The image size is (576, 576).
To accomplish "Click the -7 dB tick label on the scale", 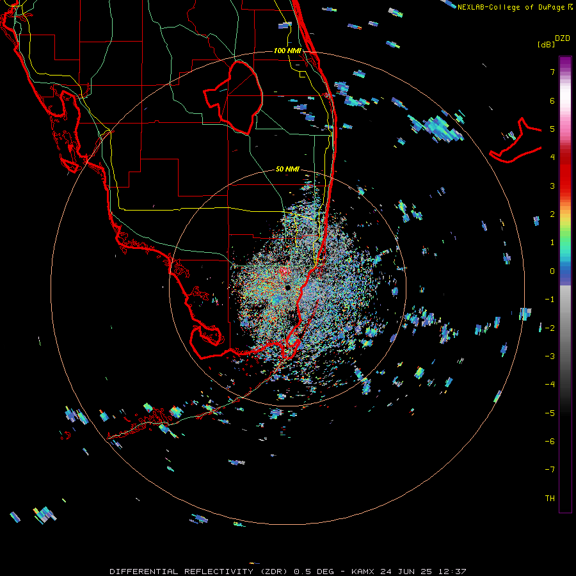I will pyautogui.click(x=550, y=470).
